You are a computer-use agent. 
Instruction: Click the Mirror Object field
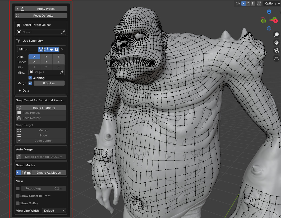[47, 72]
